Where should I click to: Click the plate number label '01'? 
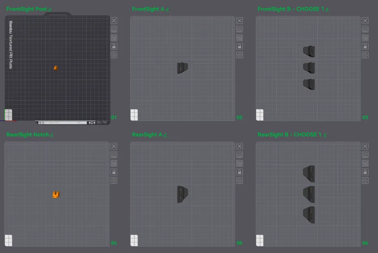(114, 117)
